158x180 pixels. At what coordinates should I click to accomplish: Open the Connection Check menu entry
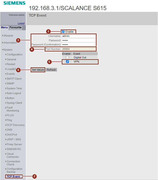(x=13, y=163)
